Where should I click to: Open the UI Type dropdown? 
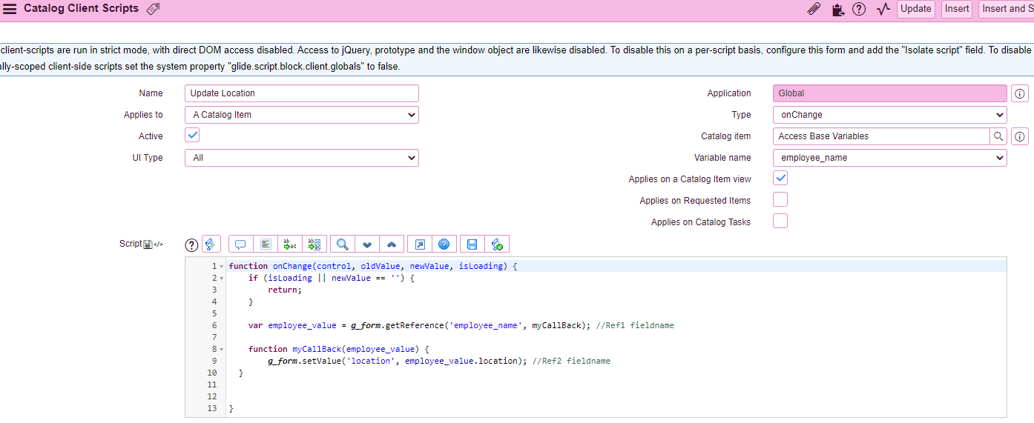point(302,158)
